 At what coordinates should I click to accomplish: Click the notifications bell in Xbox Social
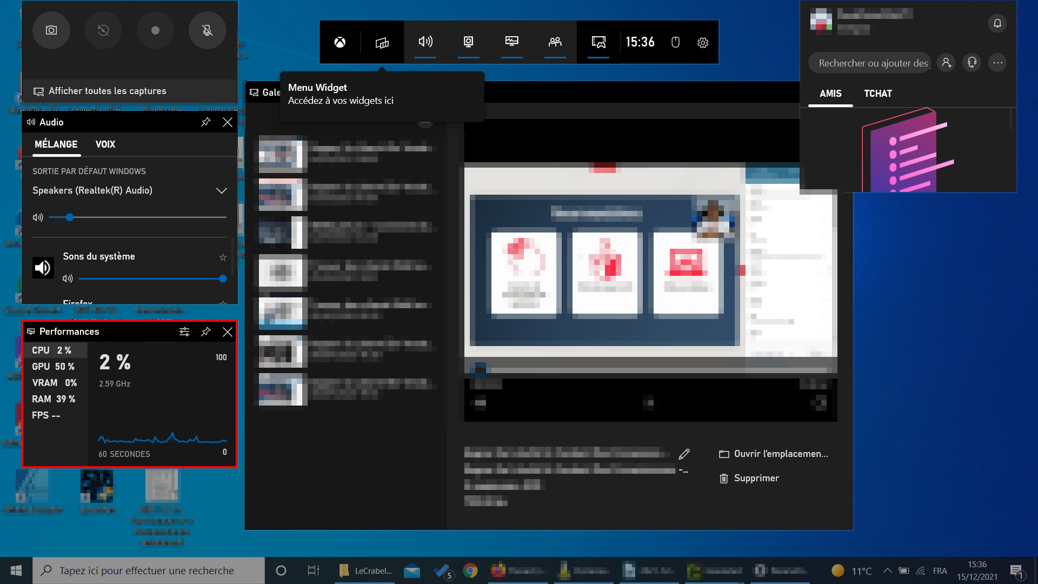[x=997, y=23]
